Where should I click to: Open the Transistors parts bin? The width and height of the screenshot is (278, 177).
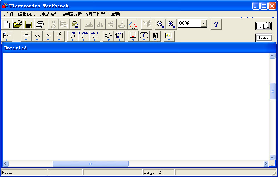(x=59, y=36)
